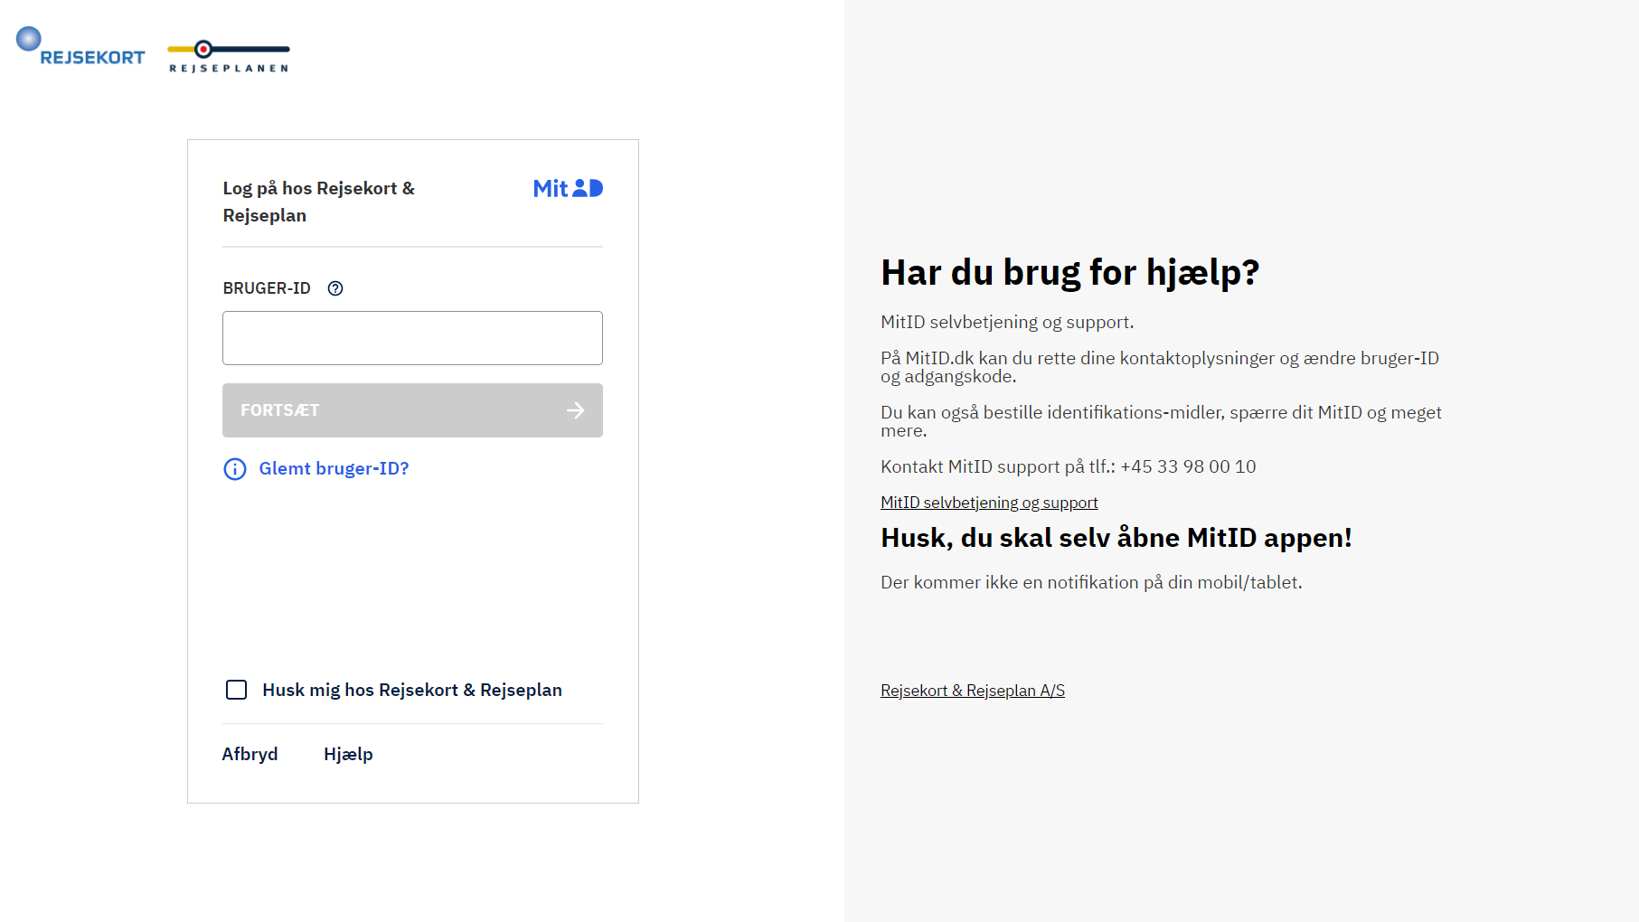Click the MitID logo in login box

coord(568,188)
